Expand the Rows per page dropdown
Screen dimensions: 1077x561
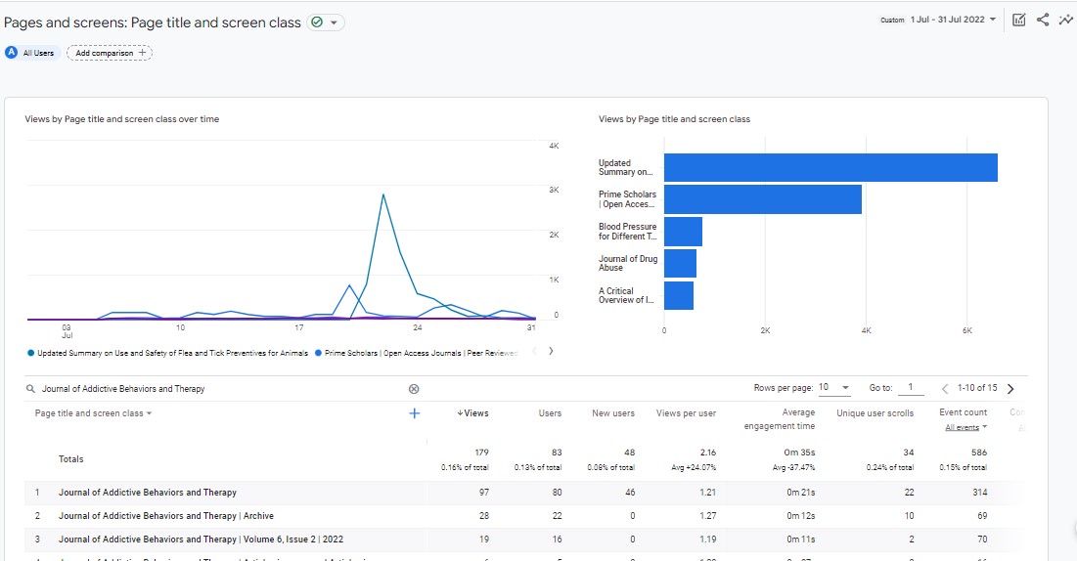point(834,388)
